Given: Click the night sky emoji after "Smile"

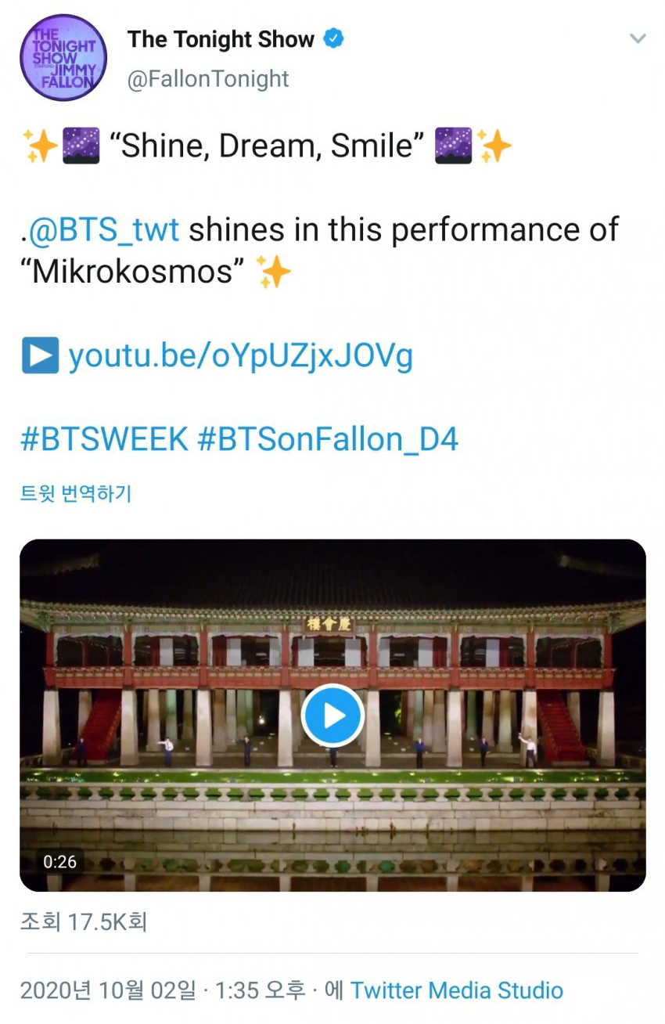Looking at the screenshot, I should pos(454,146).
